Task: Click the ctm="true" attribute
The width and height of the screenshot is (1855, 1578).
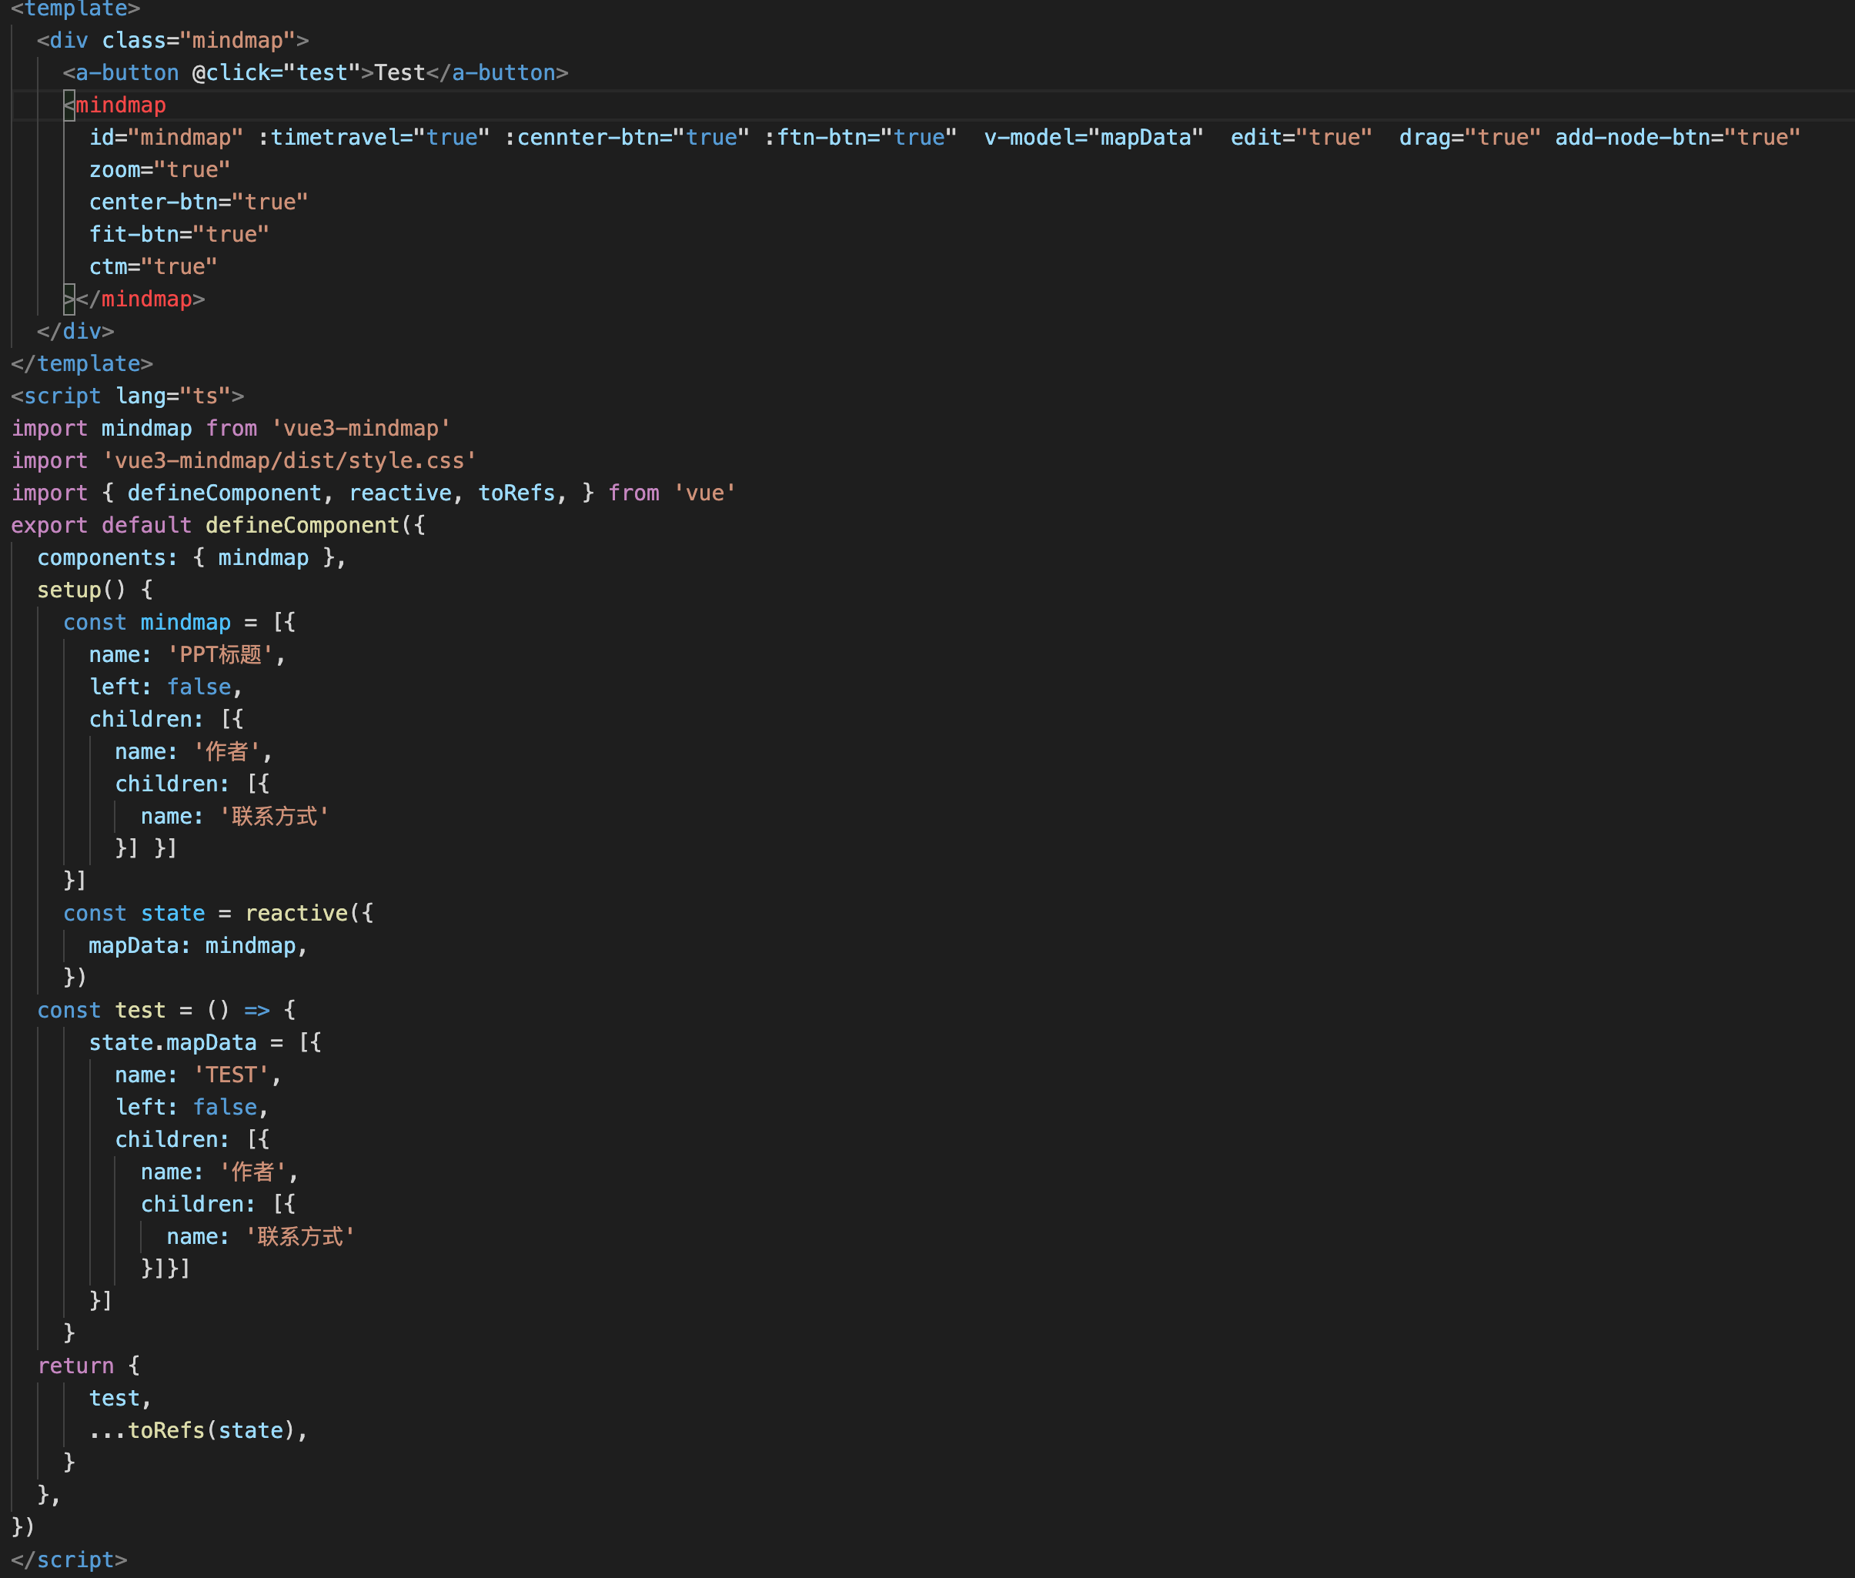Action: click(x=153, y=266)
